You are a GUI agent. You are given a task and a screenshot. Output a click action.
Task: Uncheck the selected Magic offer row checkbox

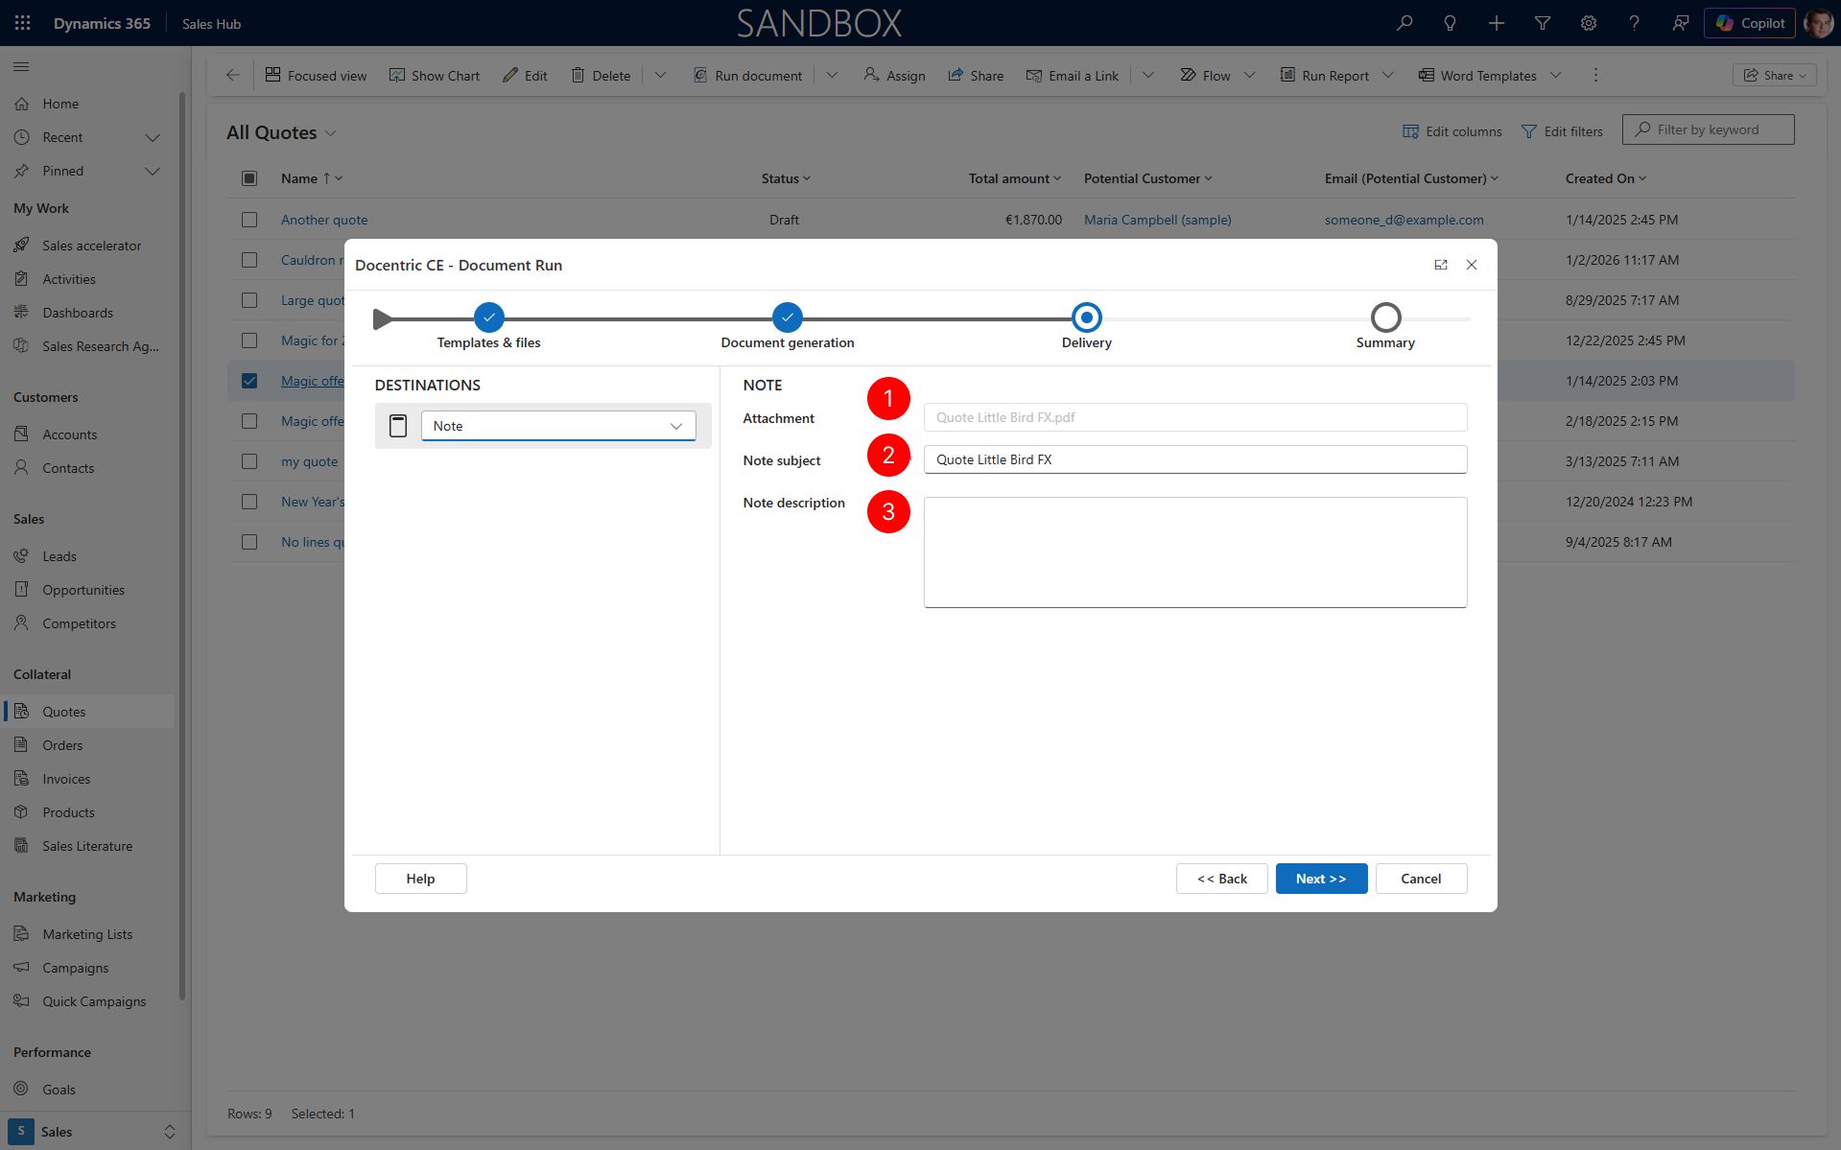click(249, 381)
